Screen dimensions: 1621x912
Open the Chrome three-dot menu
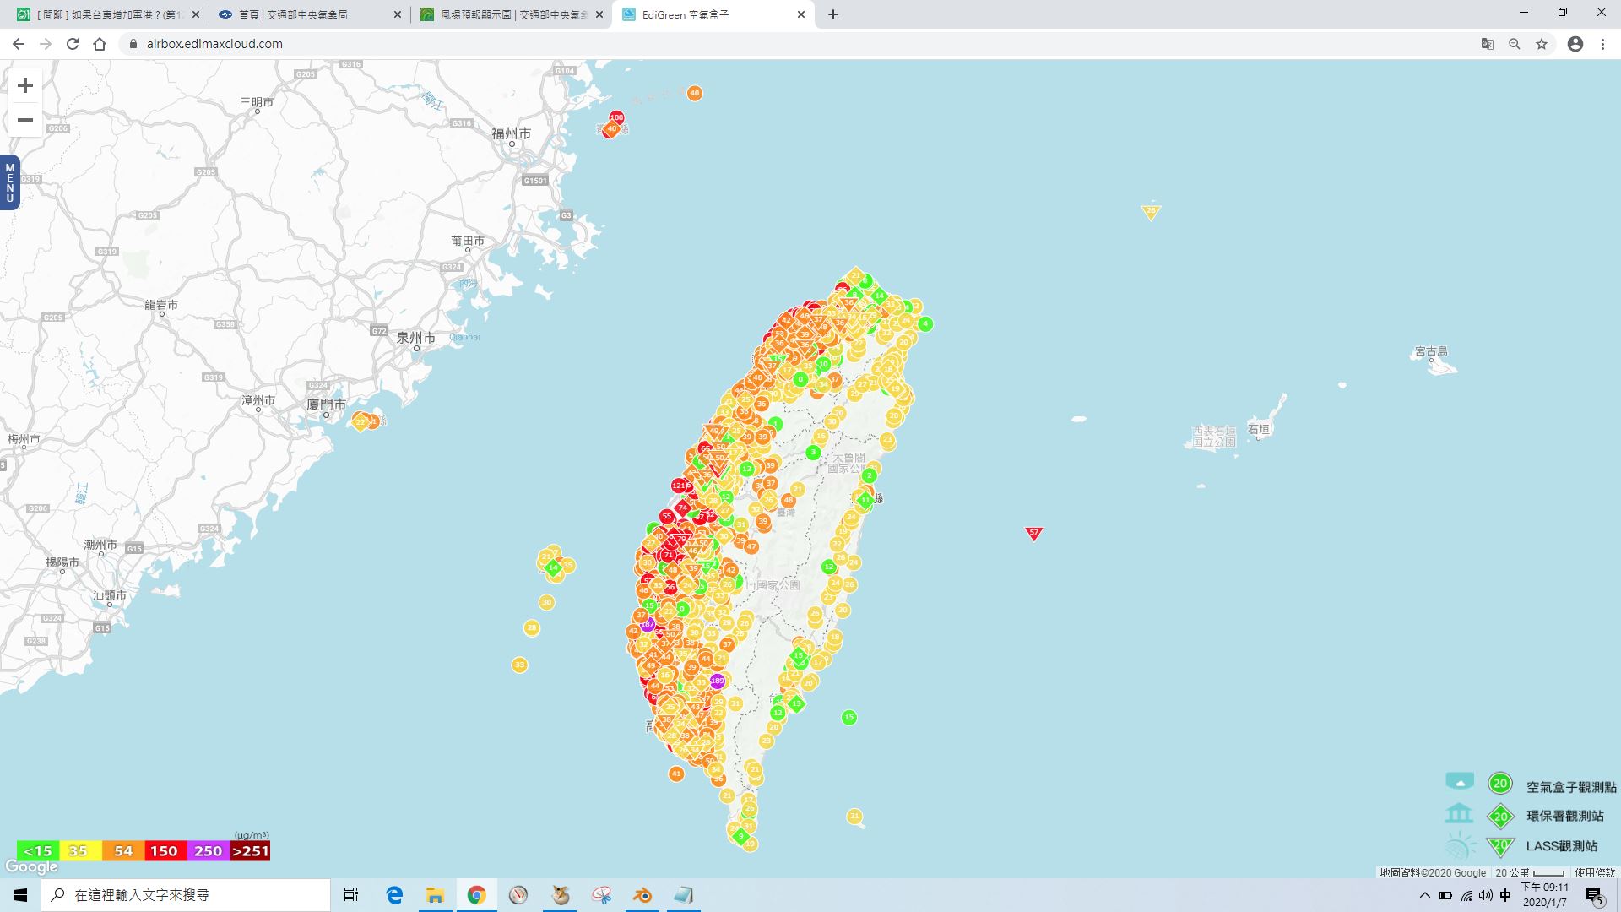1602,44
